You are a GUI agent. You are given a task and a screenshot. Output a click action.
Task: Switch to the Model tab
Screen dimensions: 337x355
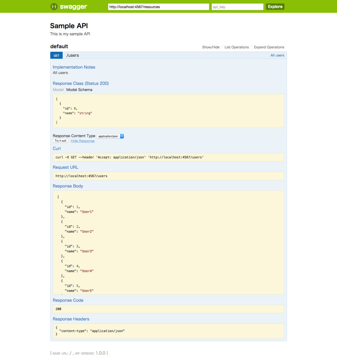(x=58, y=90)
